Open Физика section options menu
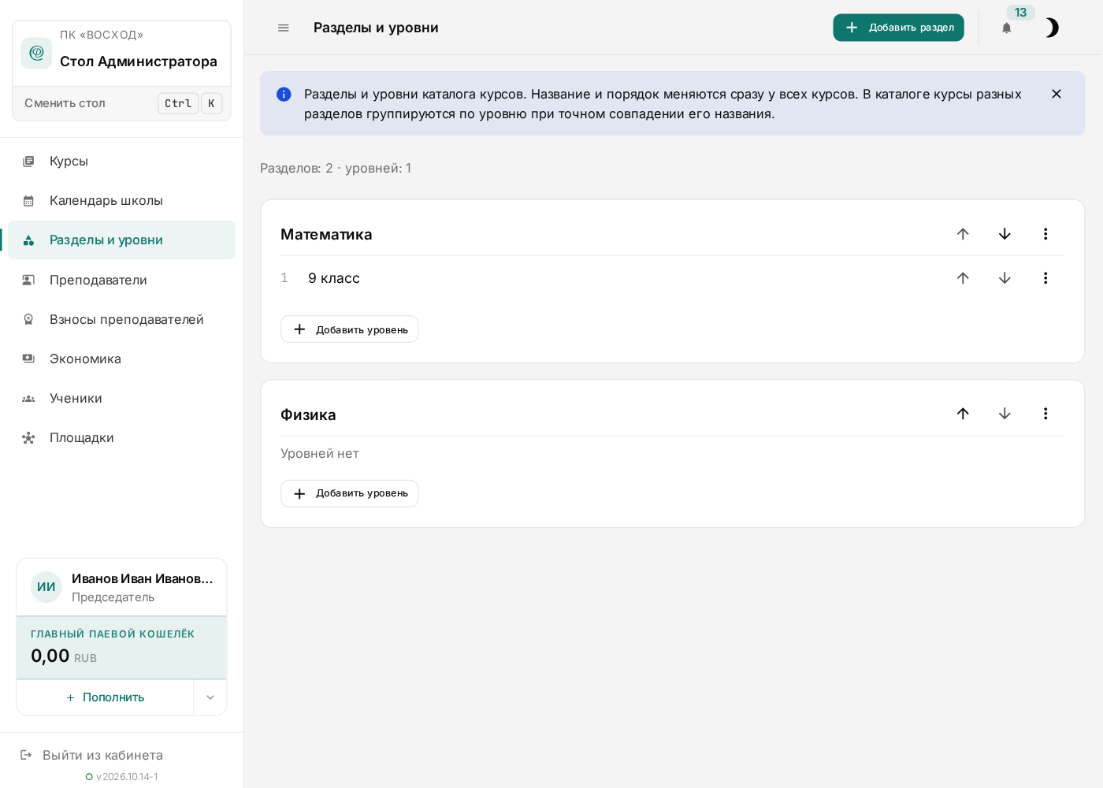Image resolution: width=1103 pixels, height=788 pixels. coord(1045,414)
